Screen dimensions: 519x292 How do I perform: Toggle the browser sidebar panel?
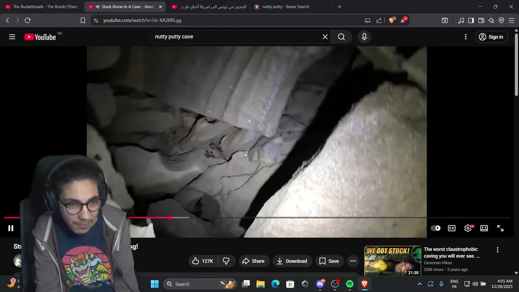pos(471,20)
